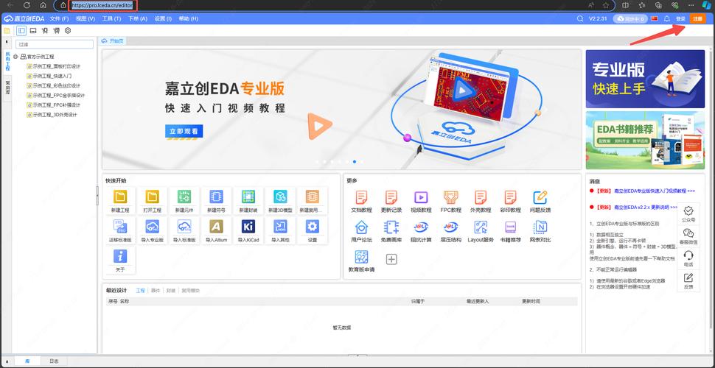Select the 开始页 start page tab
The image size is (715, 368).
click(113, 41)
